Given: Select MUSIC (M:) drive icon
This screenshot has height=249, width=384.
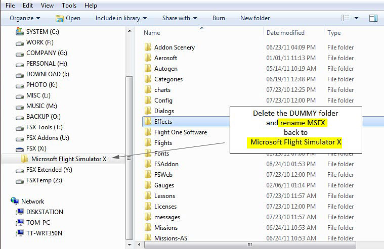Looking at the screenshot, I should pos(20,107).
